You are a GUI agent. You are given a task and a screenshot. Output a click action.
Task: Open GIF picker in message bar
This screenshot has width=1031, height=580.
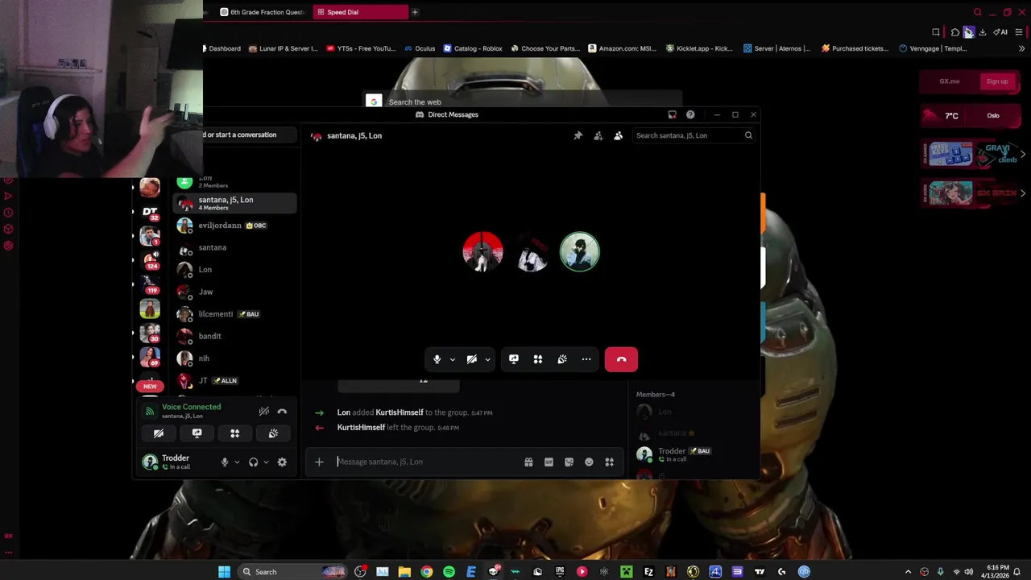(x=549, y=462)
